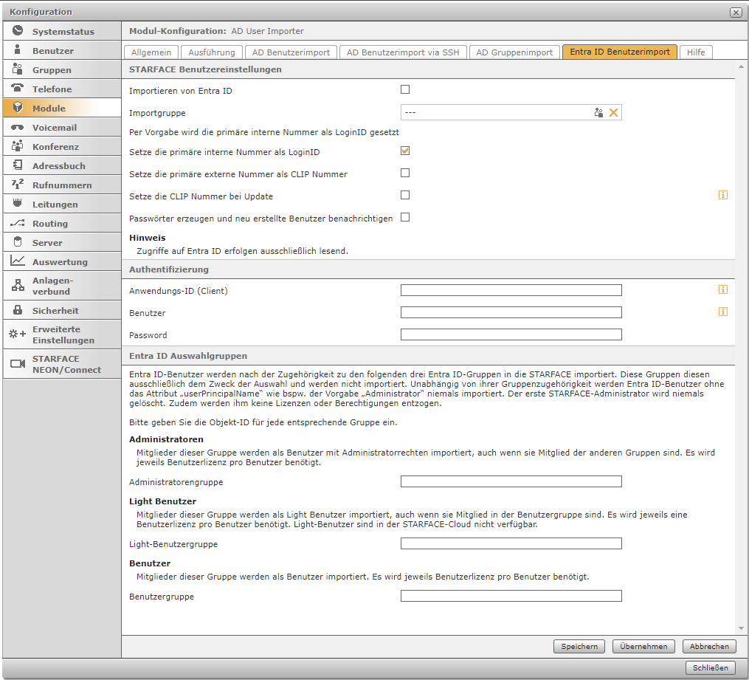Open Sicherheit in the sidebar
The height and width of the screenshot is (680, 749).
(62, 310)
